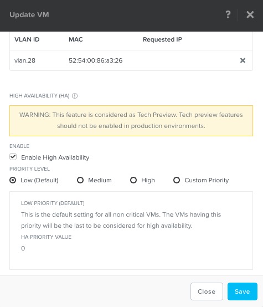Open the help question mark icon
The width and height of the screenshot is (263, 307).
pyautogui.click(x=228, y=14)
